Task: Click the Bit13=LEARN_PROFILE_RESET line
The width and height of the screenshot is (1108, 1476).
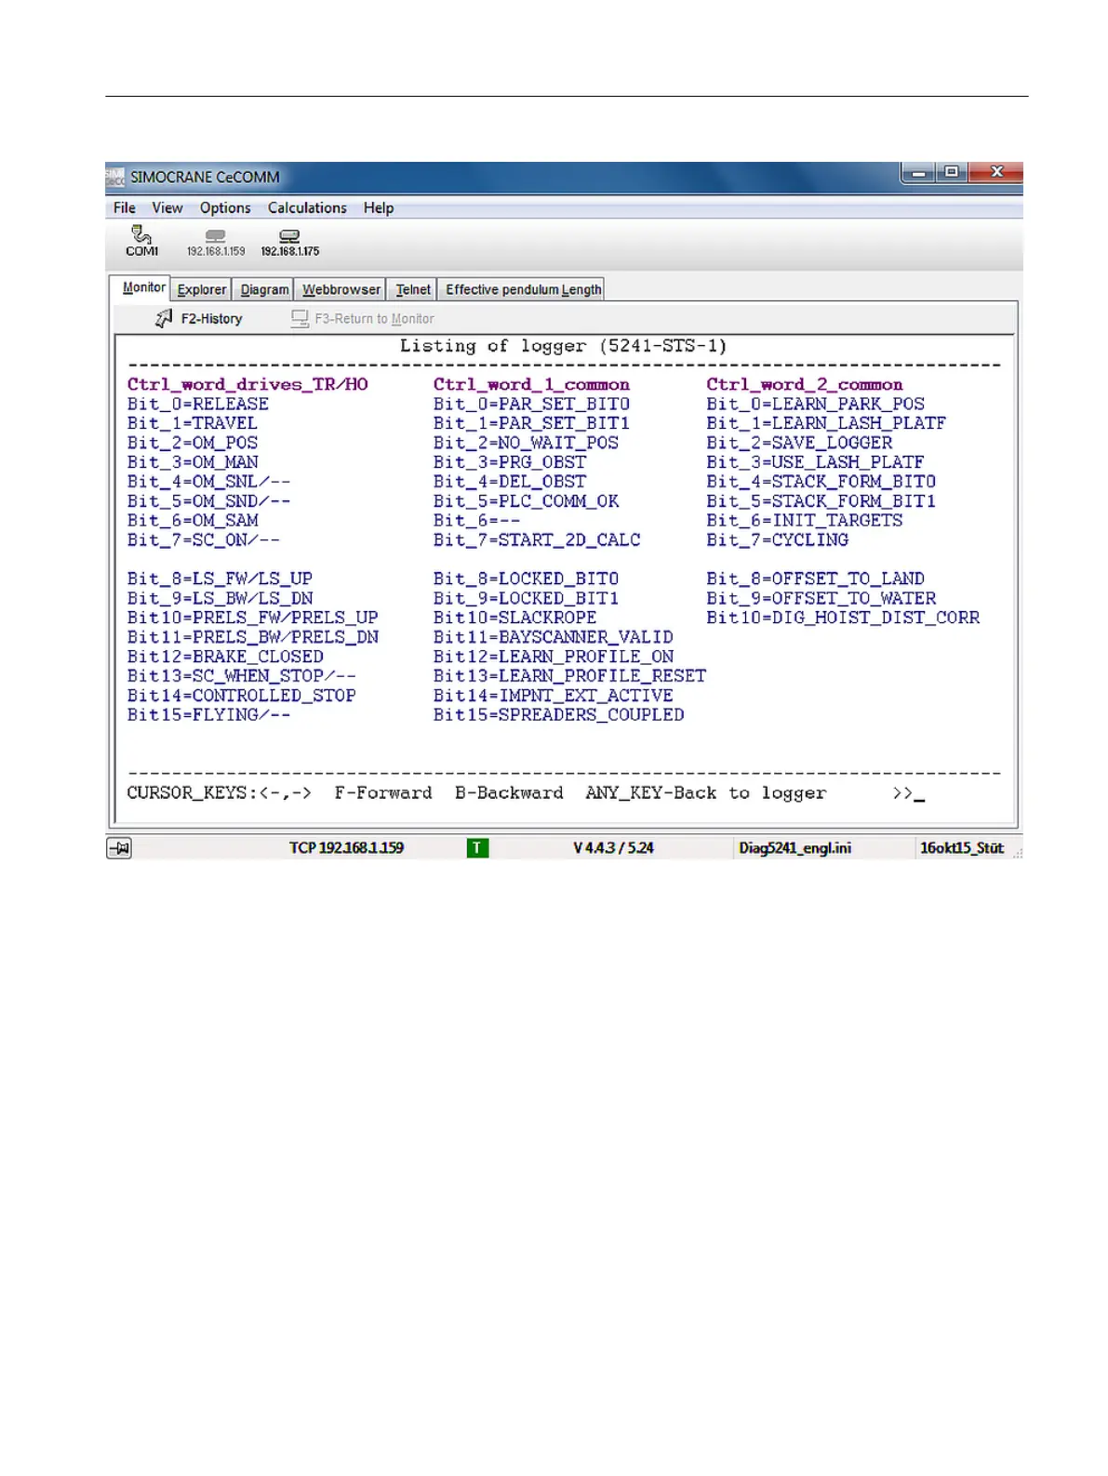Action: 569,676
